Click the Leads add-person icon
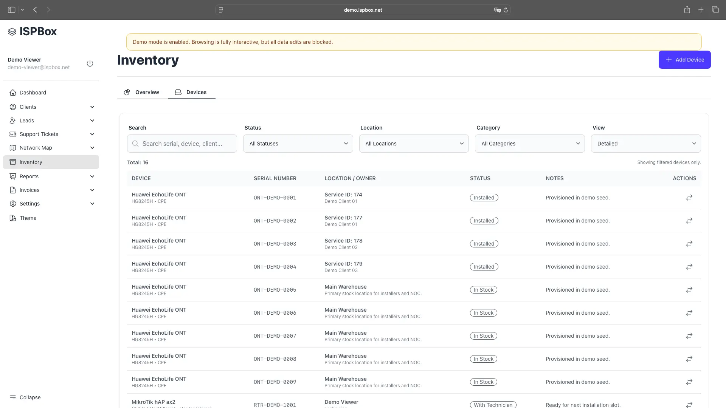 pyautogui.click(x=13, y=121)
